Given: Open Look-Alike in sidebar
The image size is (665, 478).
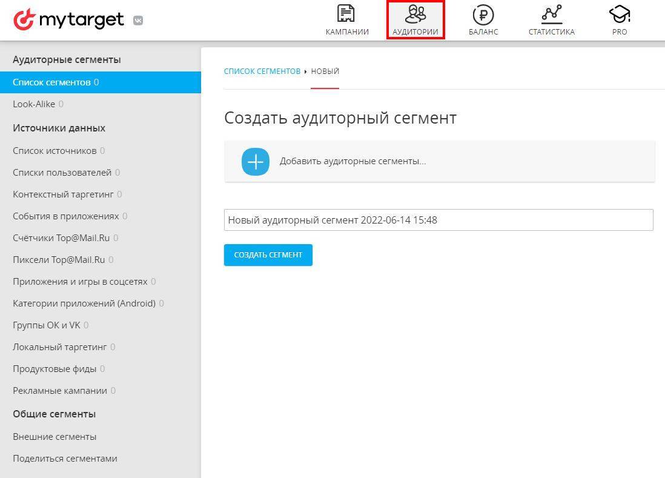Looking at the screenshot, I should pyautogui.click(x=34, y=104).
